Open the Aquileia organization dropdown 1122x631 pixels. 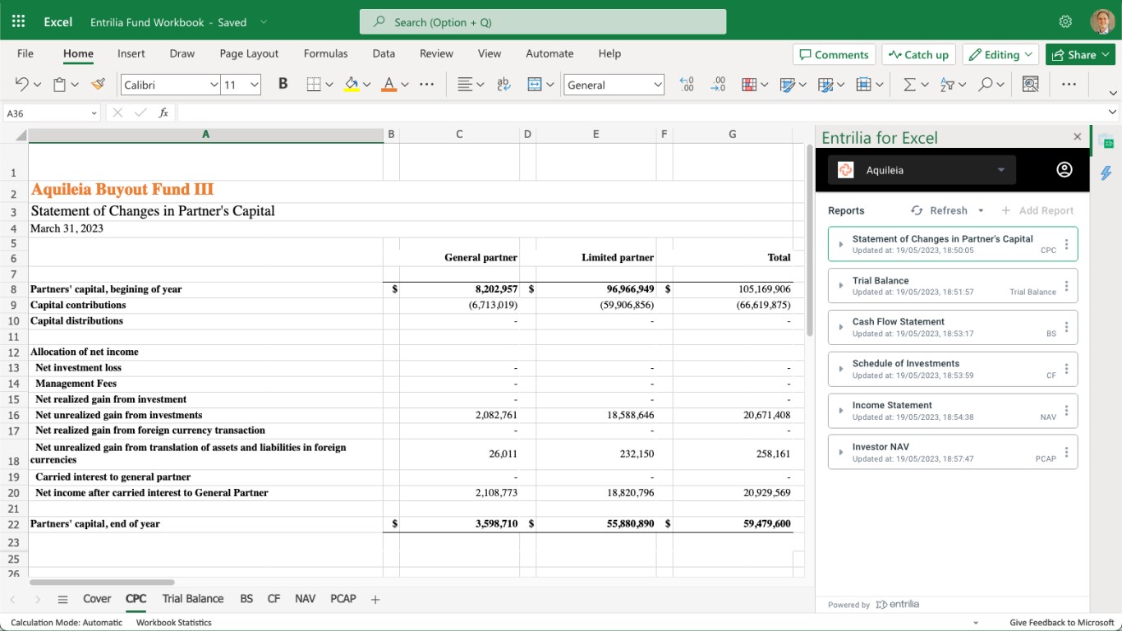coord(922,170)
